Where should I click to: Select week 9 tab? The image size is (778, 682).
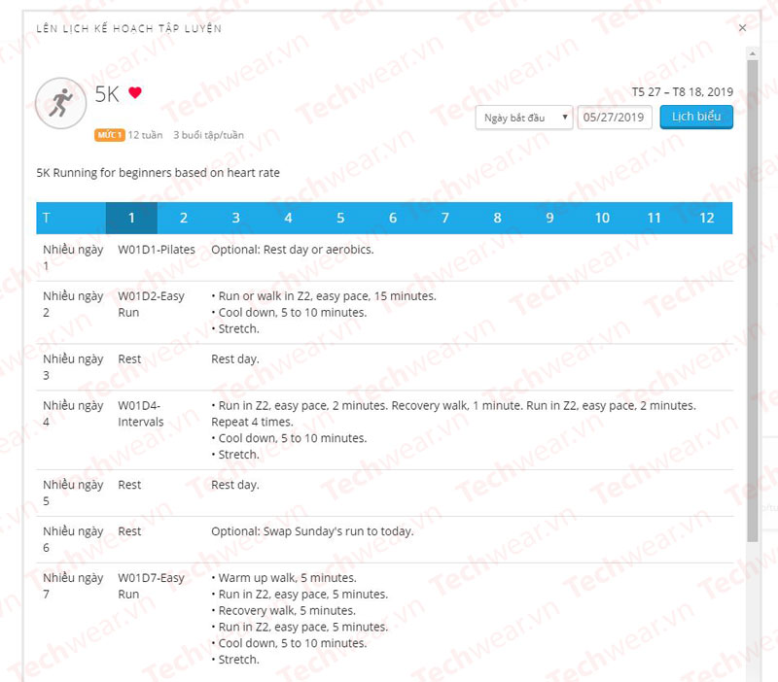pos(549,218)
